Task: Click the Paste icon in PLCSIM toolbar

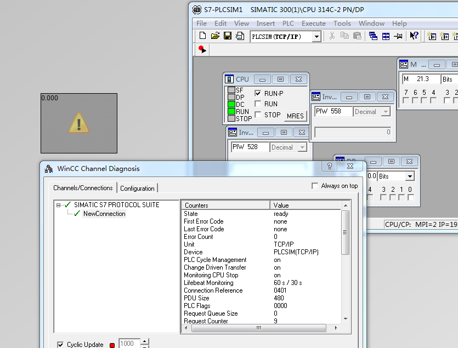Action: coord(357,36)
